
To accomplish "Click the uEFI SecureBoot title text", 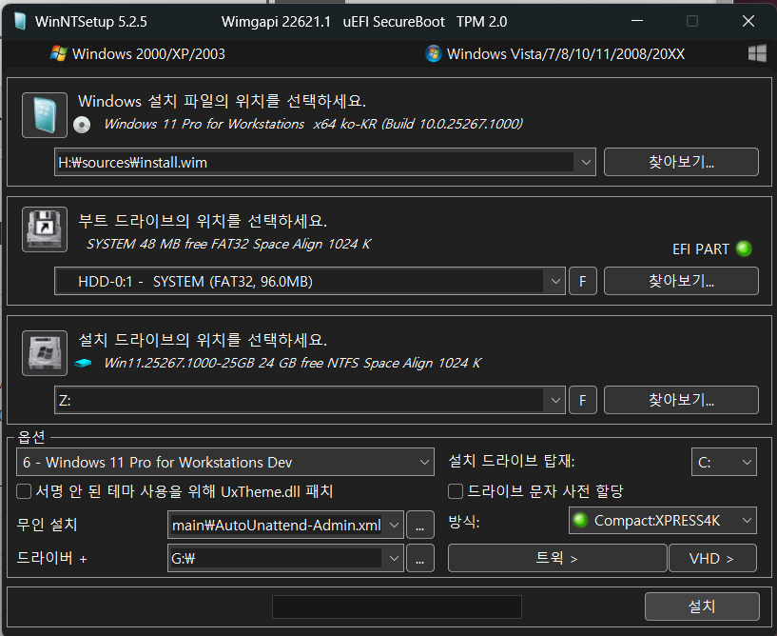I will [x=394, y=22].
